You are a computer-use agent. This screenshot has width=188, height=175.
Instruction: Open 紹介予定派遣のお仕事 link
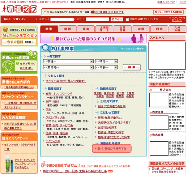pyautogui.click(x=112, y=106)
